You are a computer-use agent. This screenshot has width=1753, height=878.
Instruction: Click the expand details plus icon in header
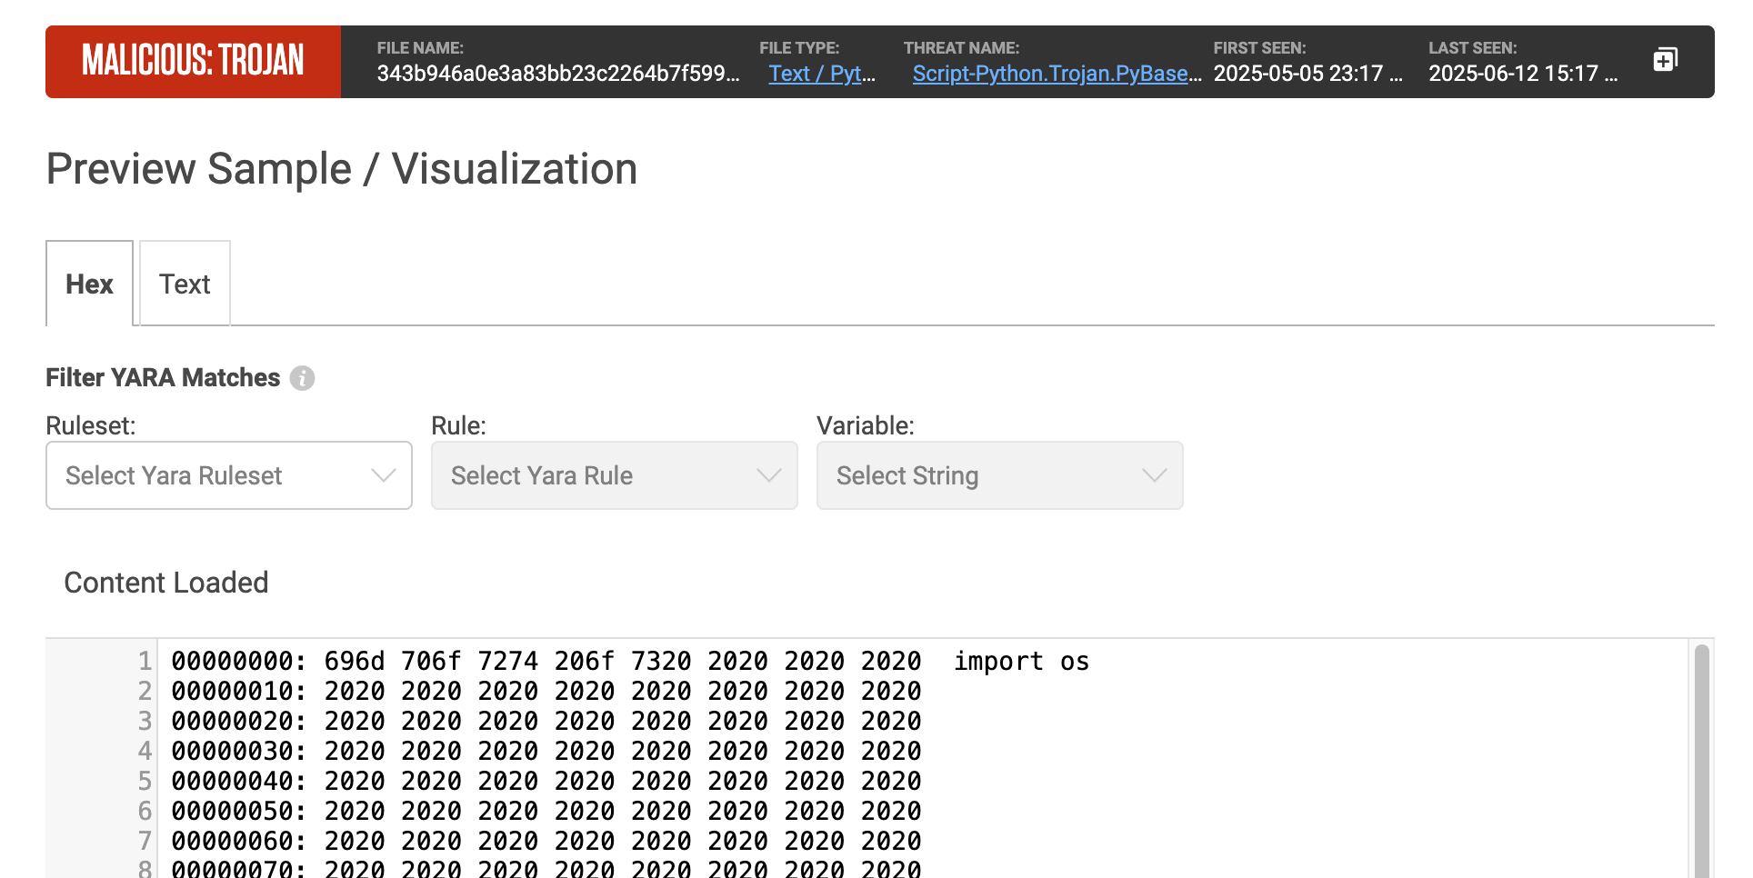click(1665, 60)
